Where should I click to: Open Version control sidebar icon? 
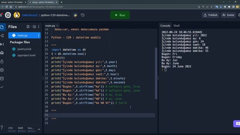point(2,36)
